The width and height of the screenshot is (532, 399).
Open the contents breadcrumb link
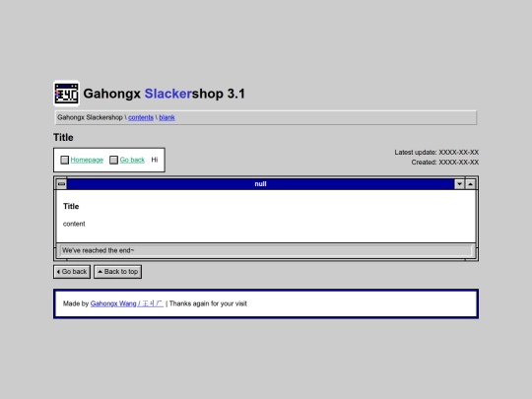pyautogui.click(x=141, y=117)
